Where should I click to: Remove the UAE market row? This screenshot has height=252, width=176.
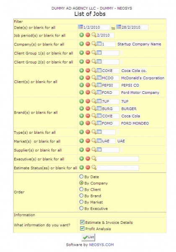[88, 141]
